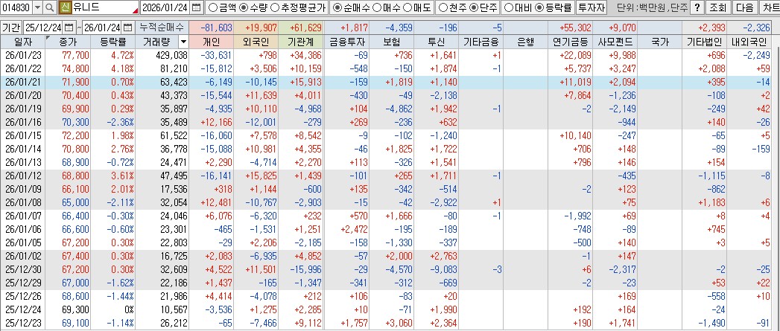Click the 다음 next button

(x=745, y=7)
